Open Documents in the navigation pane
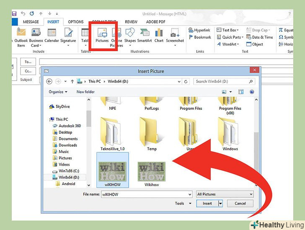The height and width of the screenshot is (230, 305). [x=65, y=139]
